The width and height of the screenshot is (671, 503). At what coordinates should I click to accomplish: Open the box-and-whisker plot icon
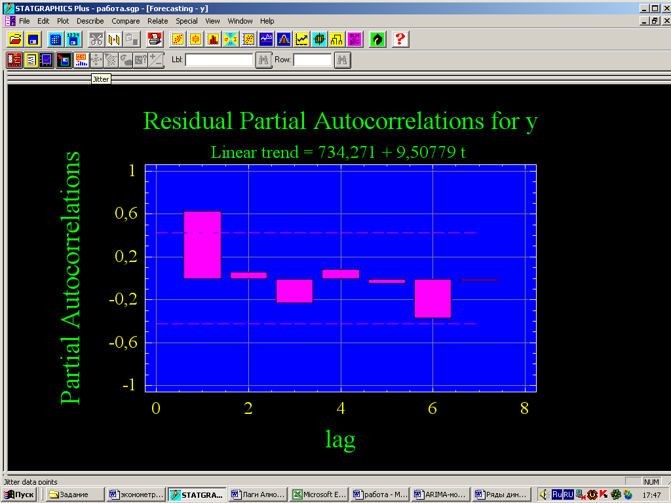195,39
